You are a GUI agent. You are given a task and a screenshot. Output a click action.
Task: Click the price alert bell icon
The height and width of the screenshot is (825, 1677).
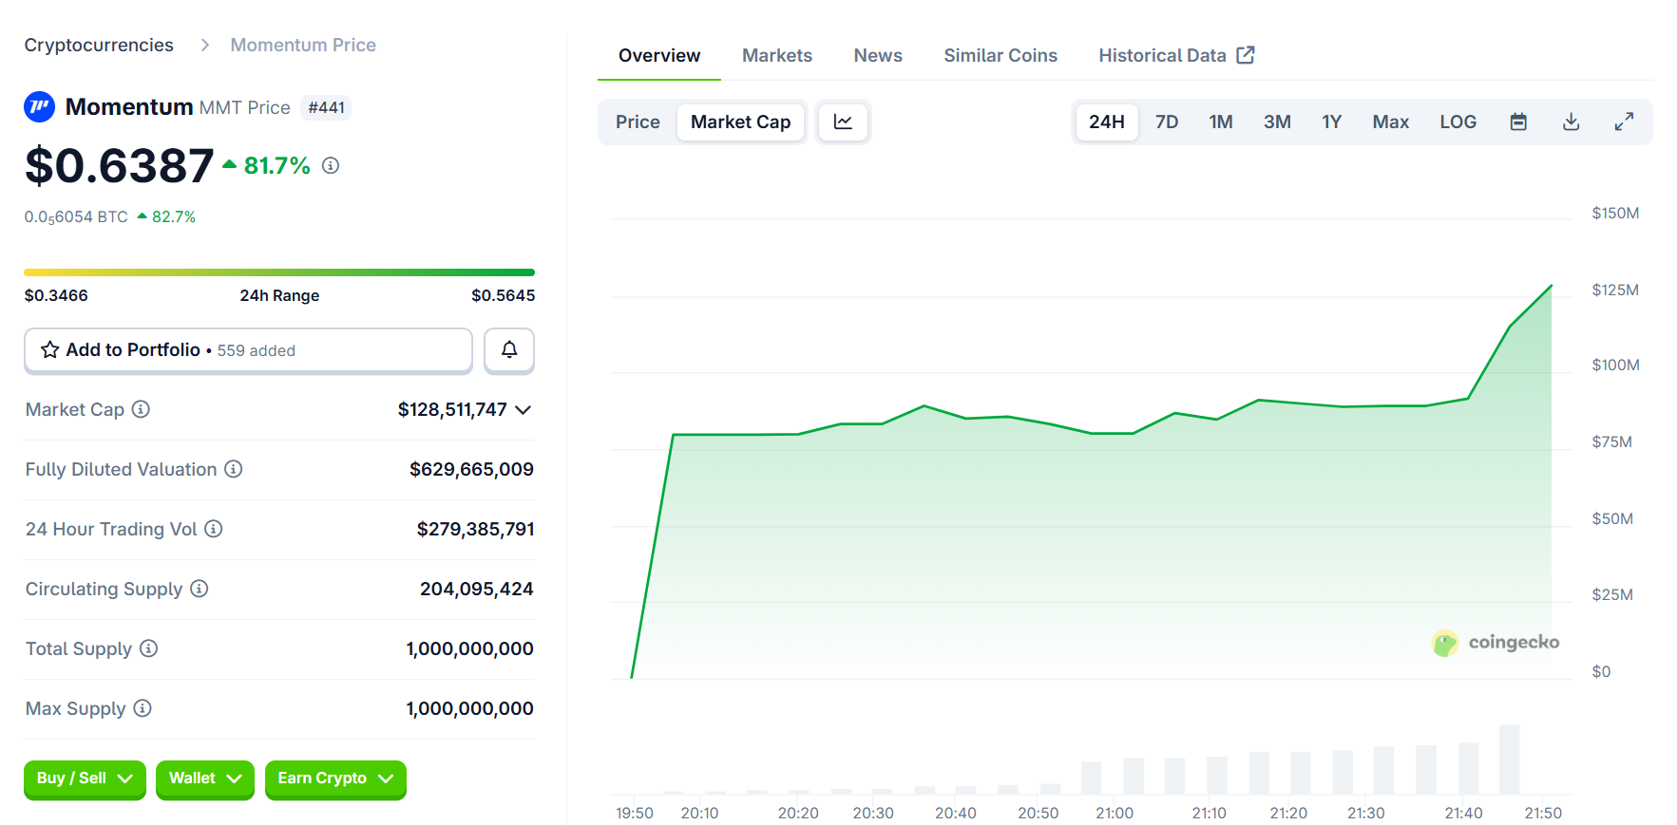tap(509, 350)
